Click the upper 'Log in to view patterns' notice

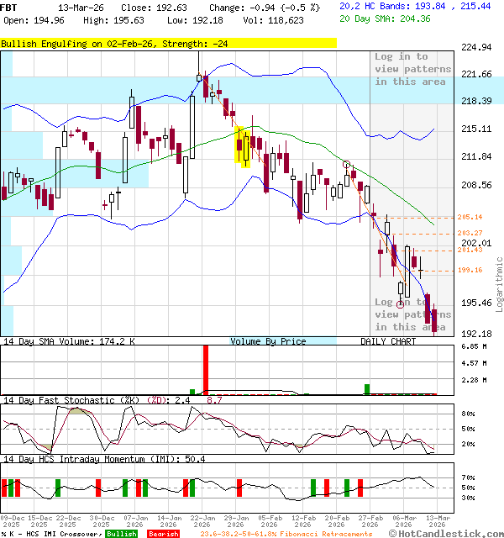point(412,69)
